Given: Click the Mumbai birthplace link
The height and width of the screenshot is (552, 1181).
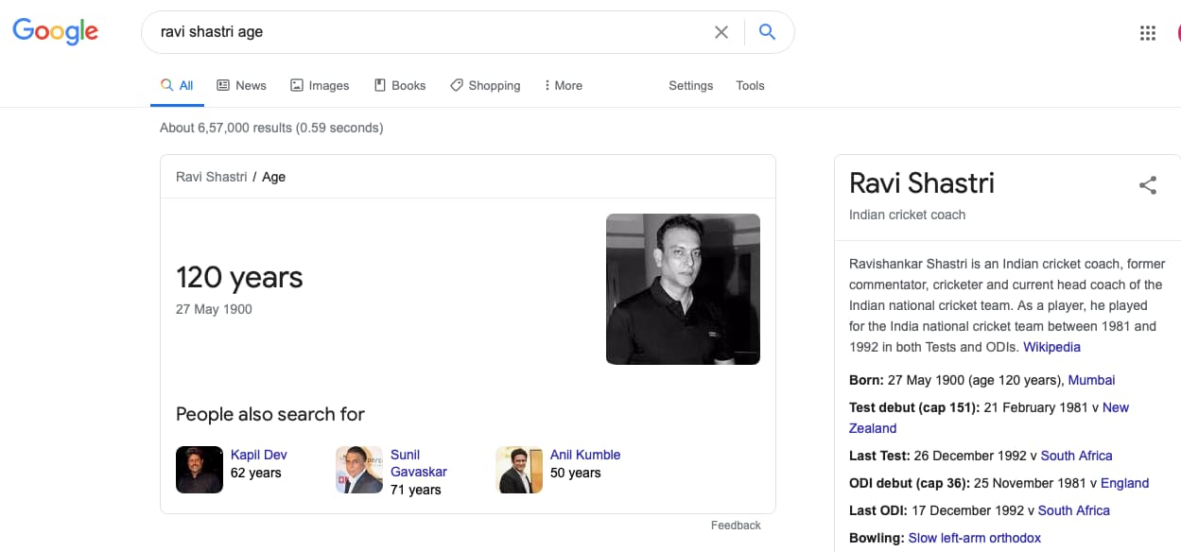Looking at the screenshot, I should (1092, 380).
